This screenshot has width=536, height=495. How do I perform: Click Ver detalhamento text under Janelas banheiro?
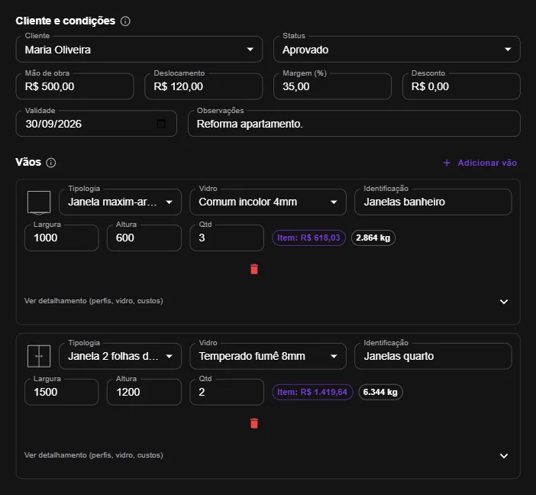point(94,301)
